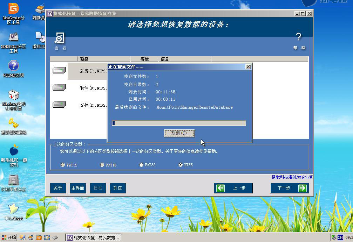Open the 开始 start menu
This screenshot has width=353, height=242.
tap(9, 237)
